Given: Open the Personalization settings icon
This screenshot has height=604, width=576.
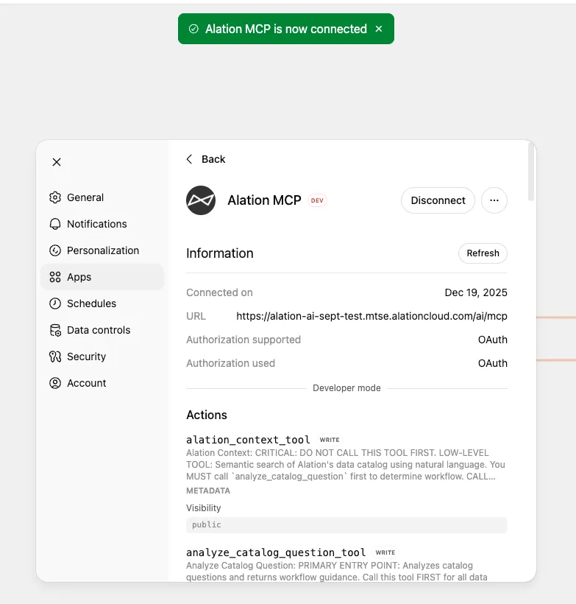Looking at the screenshot, I should [x=54, y=250].
